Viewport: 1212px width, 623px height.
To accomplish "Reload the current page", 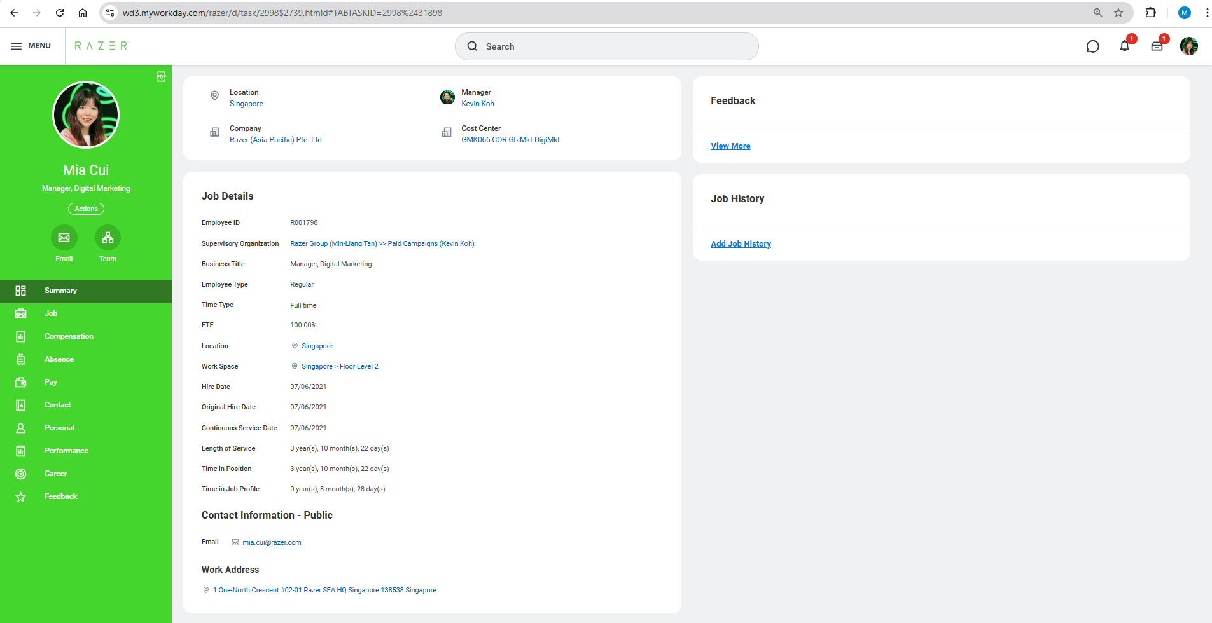I will (60, 13).
